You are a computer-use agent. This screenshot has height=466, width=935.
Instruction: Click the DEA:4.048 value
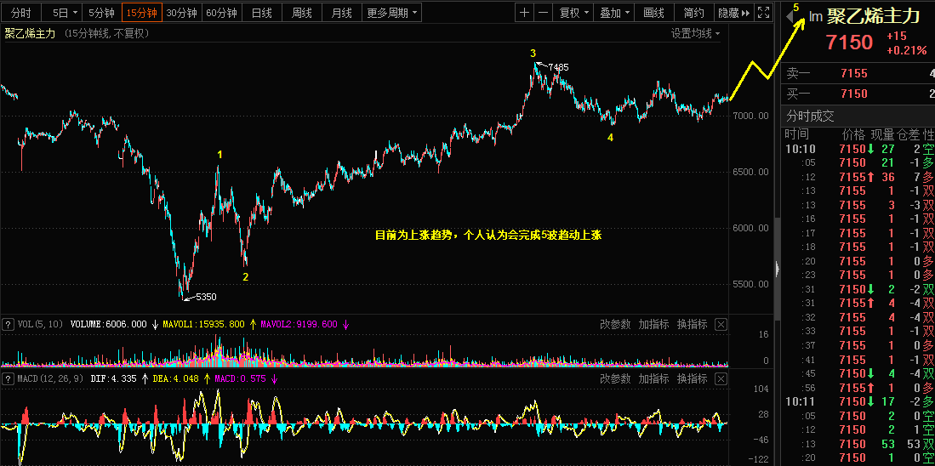[x=174, y=378]
